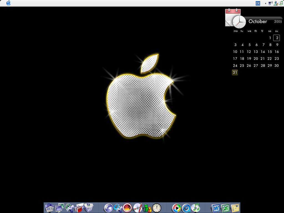Launch Microsoft Excel from dock
Screen dimensions: 284x213
point(225,208)
